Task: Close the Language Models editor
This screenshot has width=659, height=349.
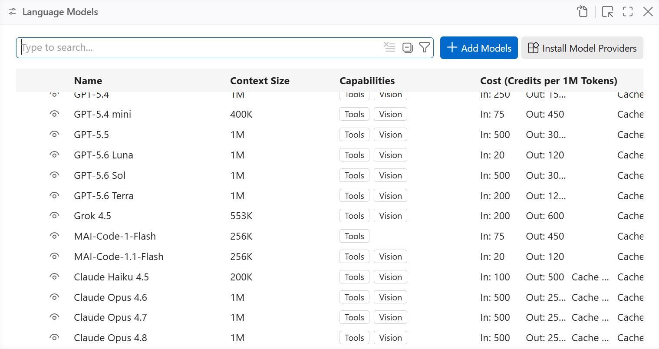Action: click(648, 11)
